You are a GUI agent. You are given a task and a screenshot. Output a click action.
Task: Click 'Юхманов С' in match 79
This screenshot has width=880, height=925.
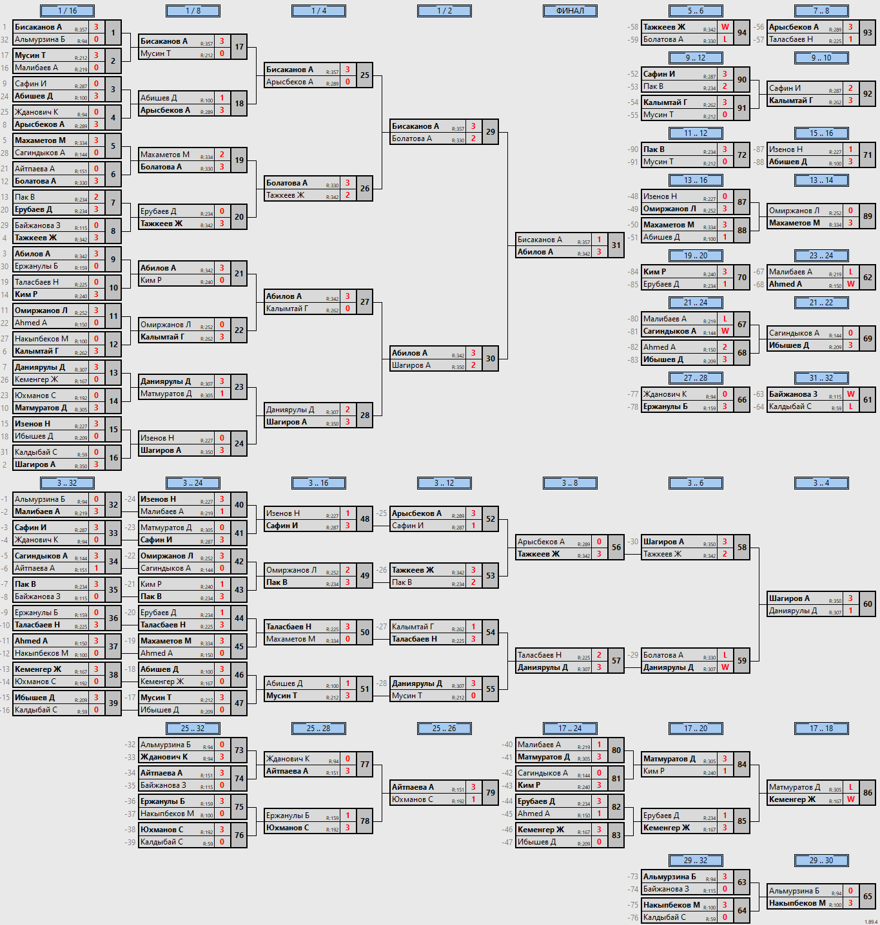tap(413, 799)
